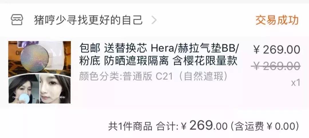Viewport: 309px width, 138px height.
Task: Expand the shop via the chevron arrow
Action: (x=154, y=20)
